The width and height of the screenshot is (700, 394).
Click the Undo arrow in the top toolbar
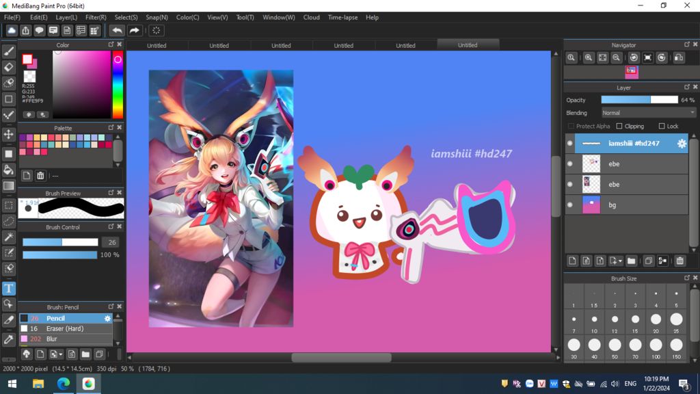117,30
